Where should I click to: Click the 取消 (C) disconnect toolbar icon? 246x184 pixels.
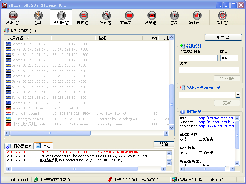tap(13, 15)
